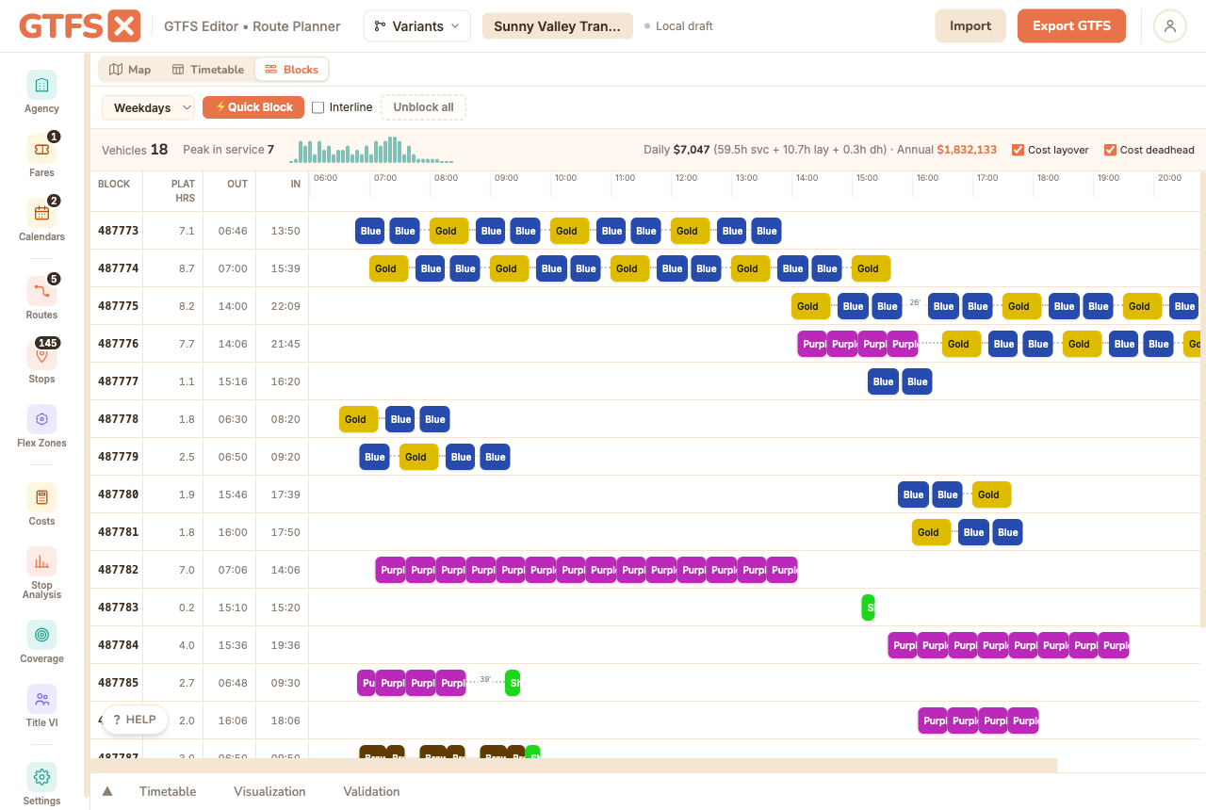1206x810 pixels.
Task: Click the Timetable tab's table icon
Action: tap(178, 70)
